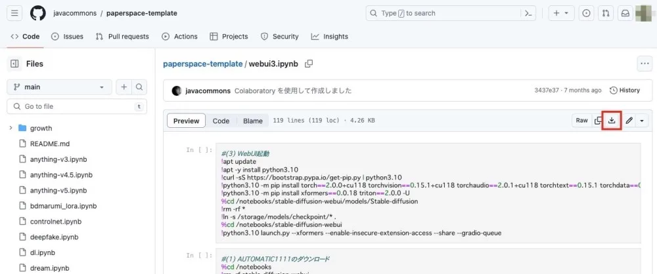Open notifications inbox icon
Image resolution: width=657 pixels, height=274 pixels.
(x=625, y=13)
